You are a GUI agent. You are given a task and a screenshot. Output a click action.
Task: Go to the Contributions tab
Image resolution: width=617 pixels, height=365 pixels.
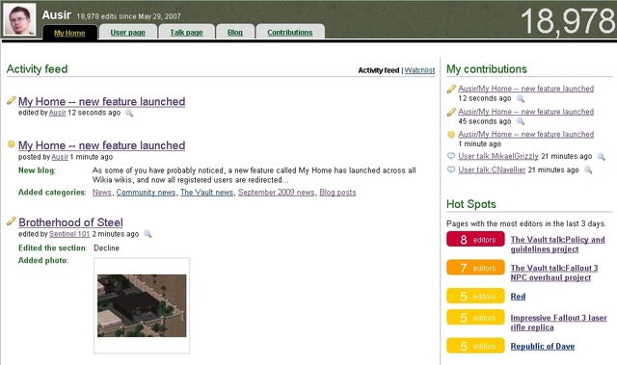tap(290, 32)
